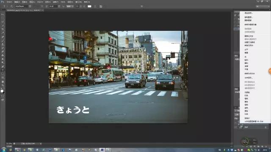Open the text color swatch

[89, 6]
